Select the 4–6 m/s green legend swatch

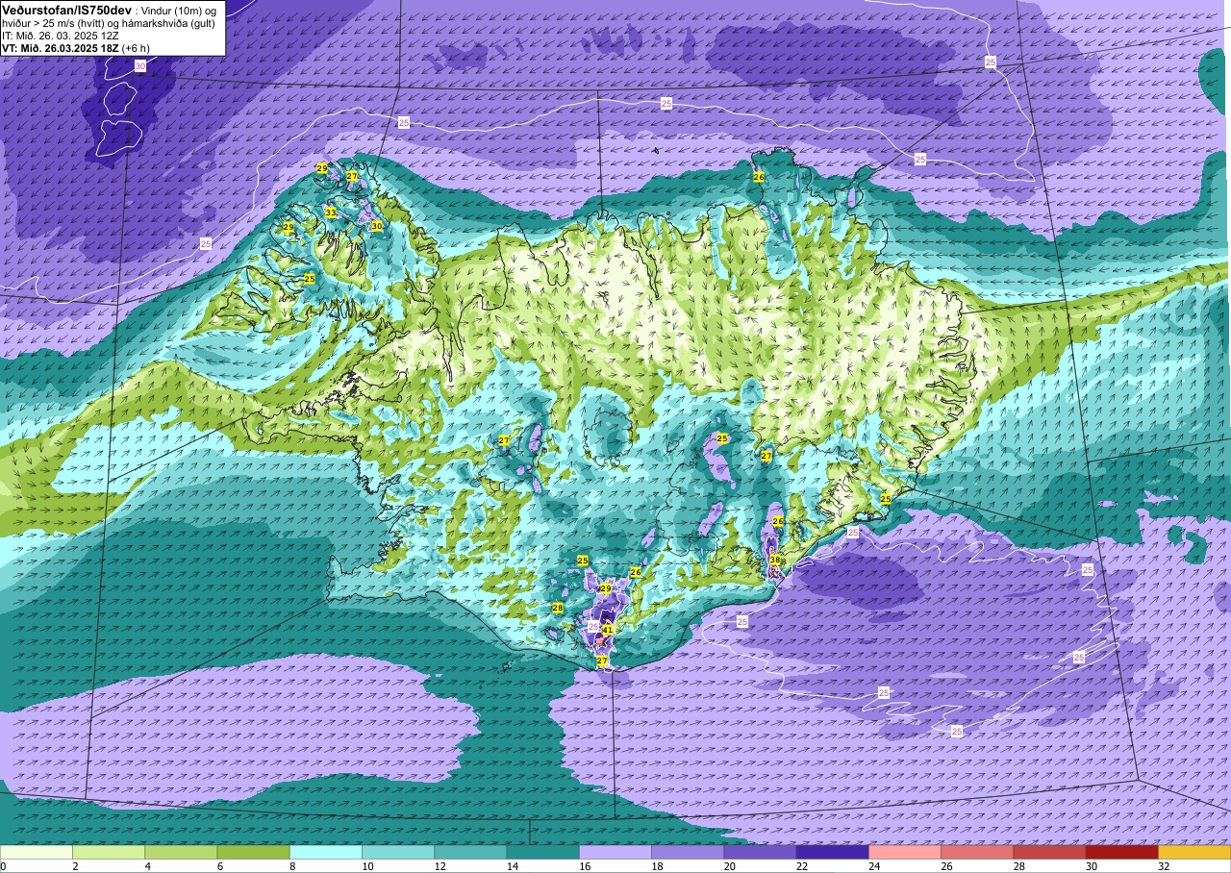[x=181, y=852]
